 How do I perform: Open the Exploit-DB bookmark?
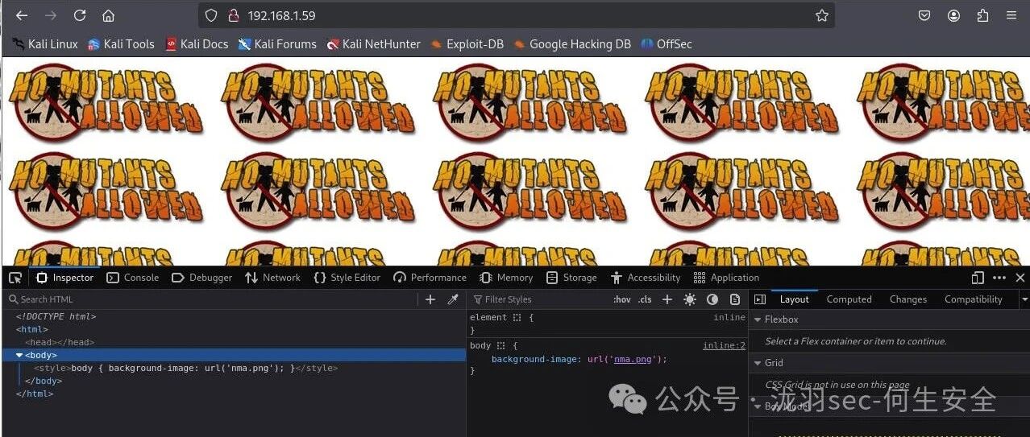(467, 44)
